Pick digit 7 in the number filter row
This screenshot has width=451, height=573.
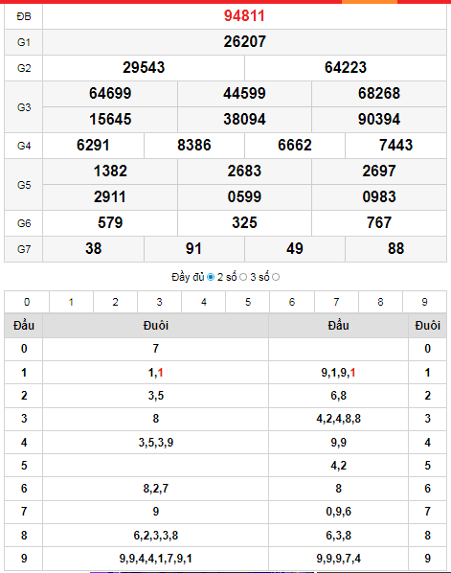[336, 302]
